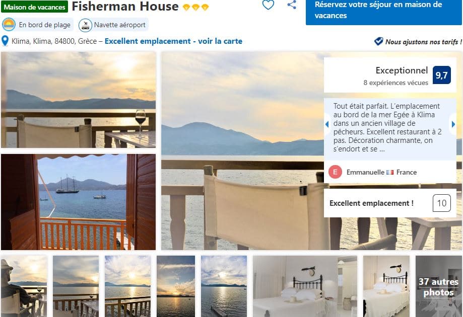Click the 'Maison de vacances' green badge
The image size is (463, 317).
pyautogui.click(x=35, y=7)
